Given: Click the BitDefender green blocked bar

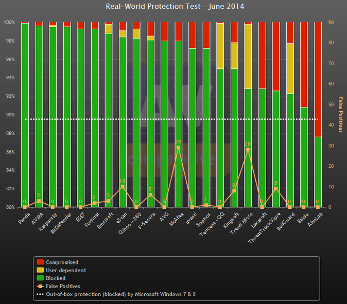Looking at the screenshot, I should click(67, 117).
